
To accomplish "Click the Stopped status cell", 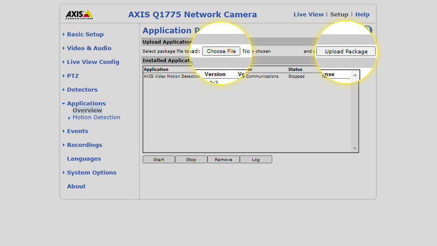I will tap(296, 77).
